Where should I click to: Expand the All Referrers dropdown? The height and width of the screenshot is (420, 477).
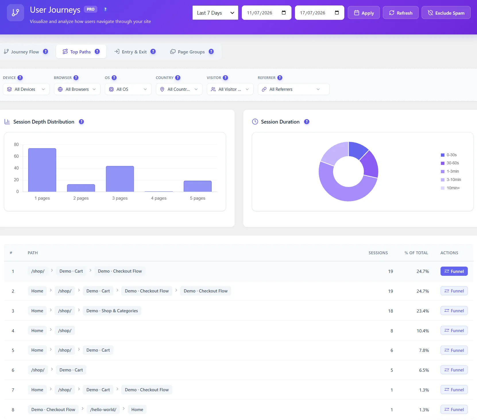[x=293, y=89]
